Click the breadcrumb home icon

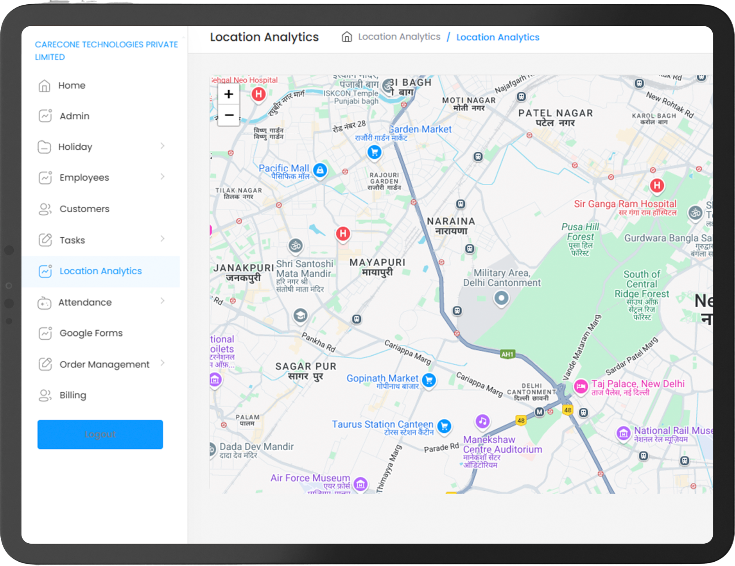coord(347,37)
